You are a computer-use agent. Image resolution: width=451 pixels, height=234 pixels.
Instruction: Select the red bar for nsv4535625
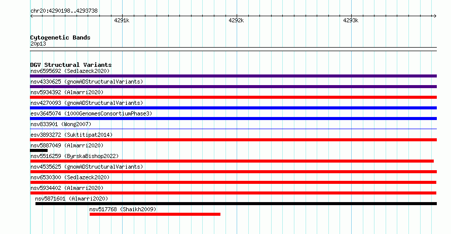(x=233, y=172)
